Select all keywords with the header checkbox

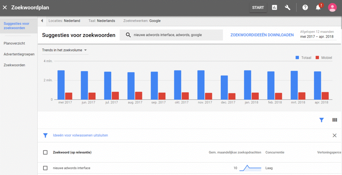click(x=45, y=152)
